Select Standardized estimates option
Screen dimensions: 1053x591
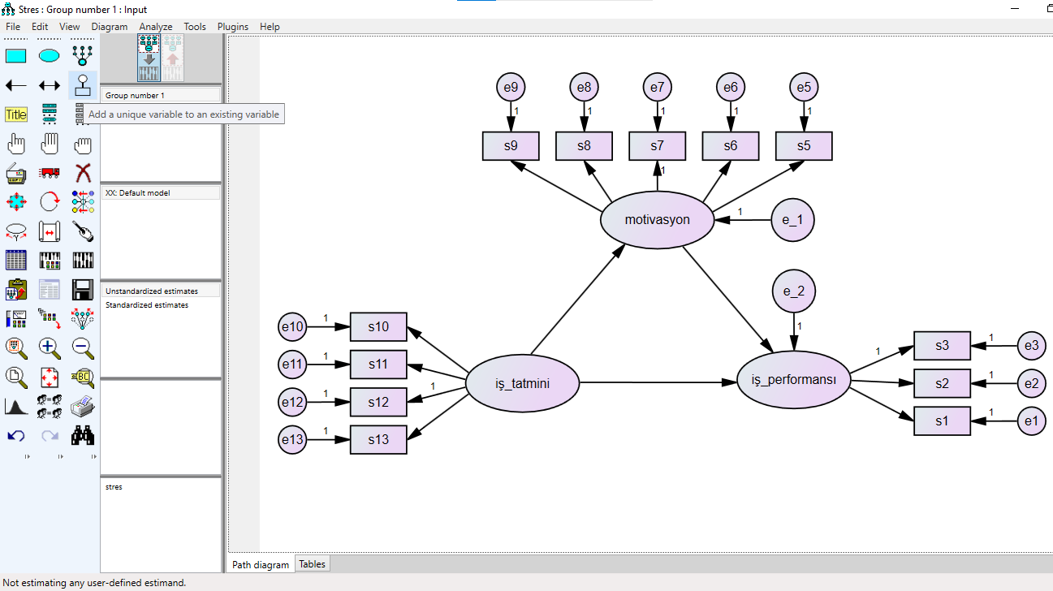click(147, 305)
